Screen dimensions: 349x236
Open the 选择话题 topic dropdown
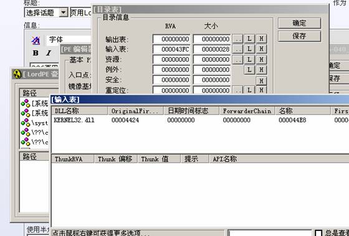click(x=63, y=12)
